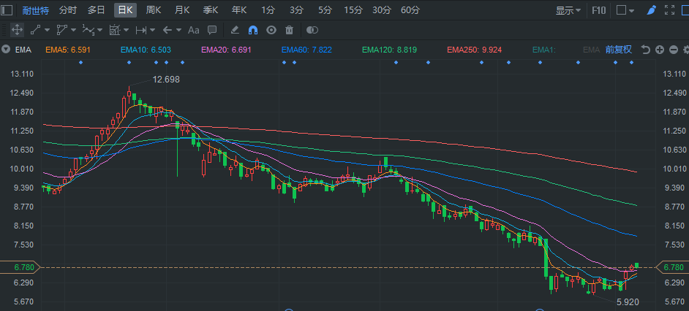Click the EMA indicator name label

coord(23,50)
